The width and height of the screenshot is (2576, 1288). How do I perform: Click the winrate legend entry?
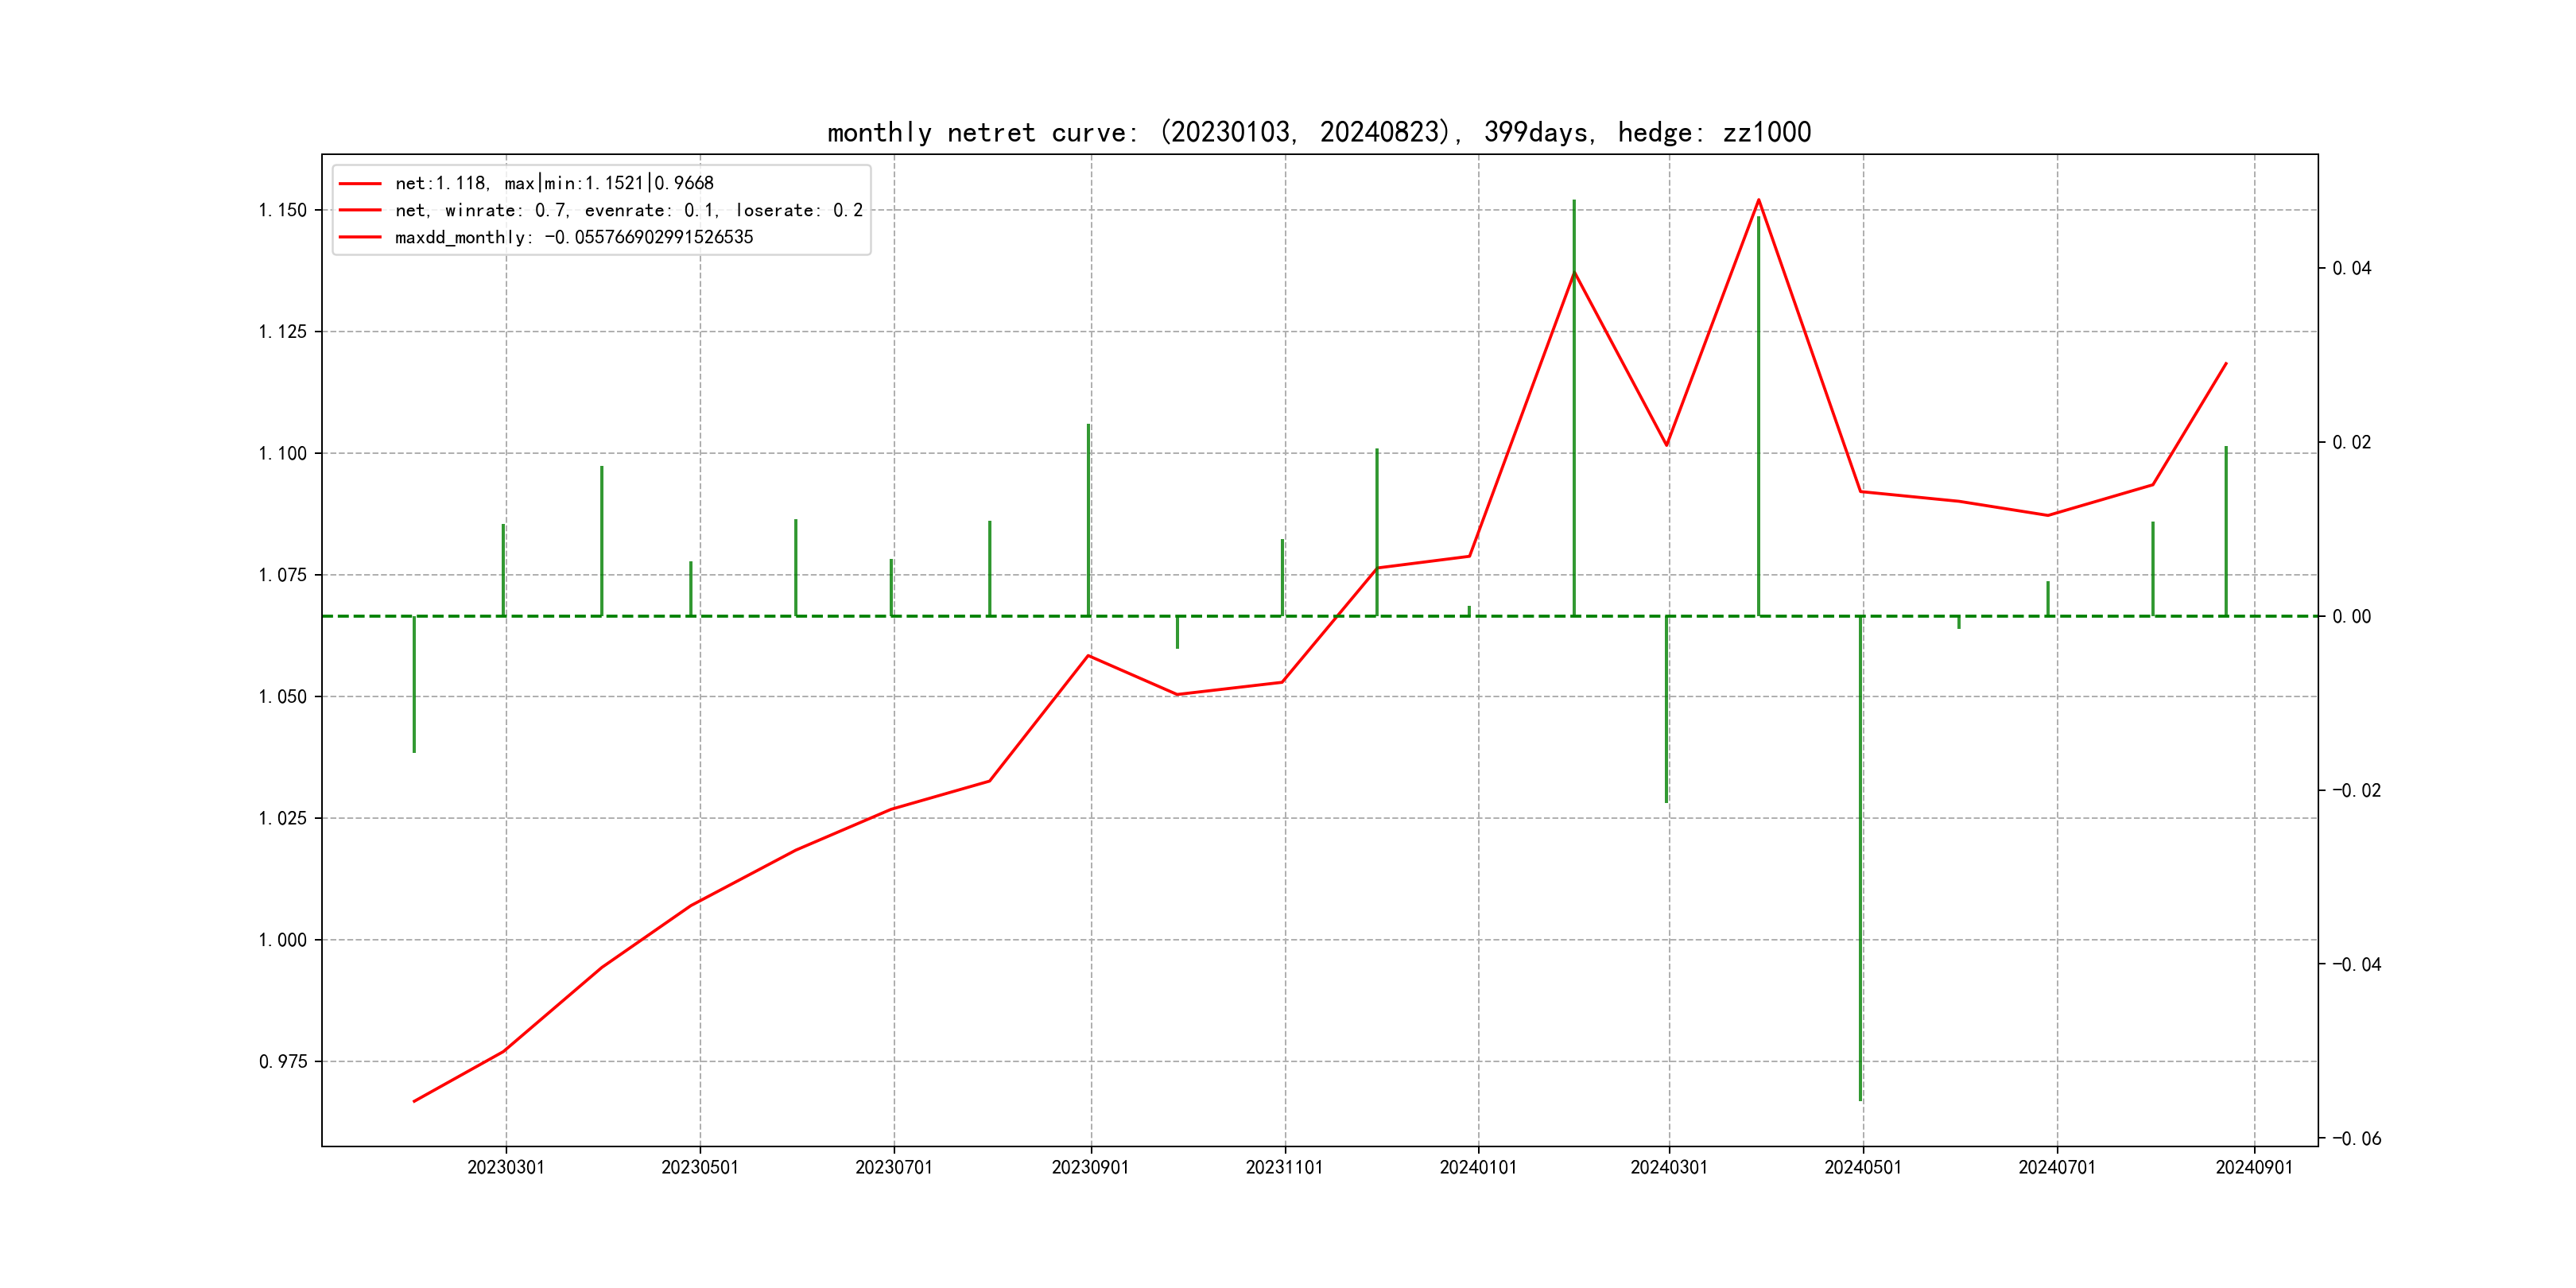[x=628, y=210]
